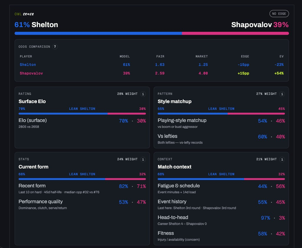
Task: Click the Match context heading
Action: (x=175, y=167)
